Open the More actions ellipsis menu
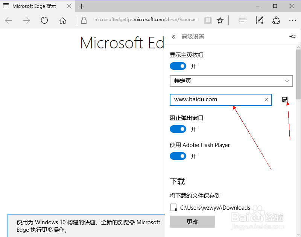301x237 pixels. (293, 20)
